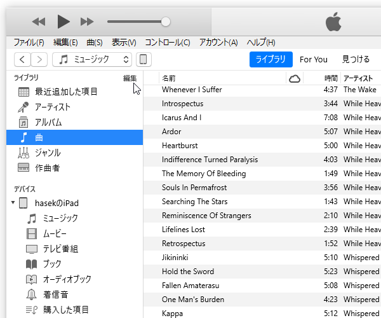Switch to the ライブラリ tab
Image resolution: width=381 pixels, height=318 pixels.
[271, 59]
